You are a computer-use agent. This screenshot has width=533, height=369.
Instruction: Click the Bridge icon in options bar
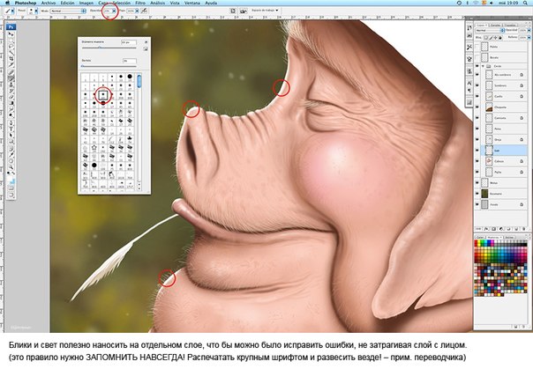point(244,11)
